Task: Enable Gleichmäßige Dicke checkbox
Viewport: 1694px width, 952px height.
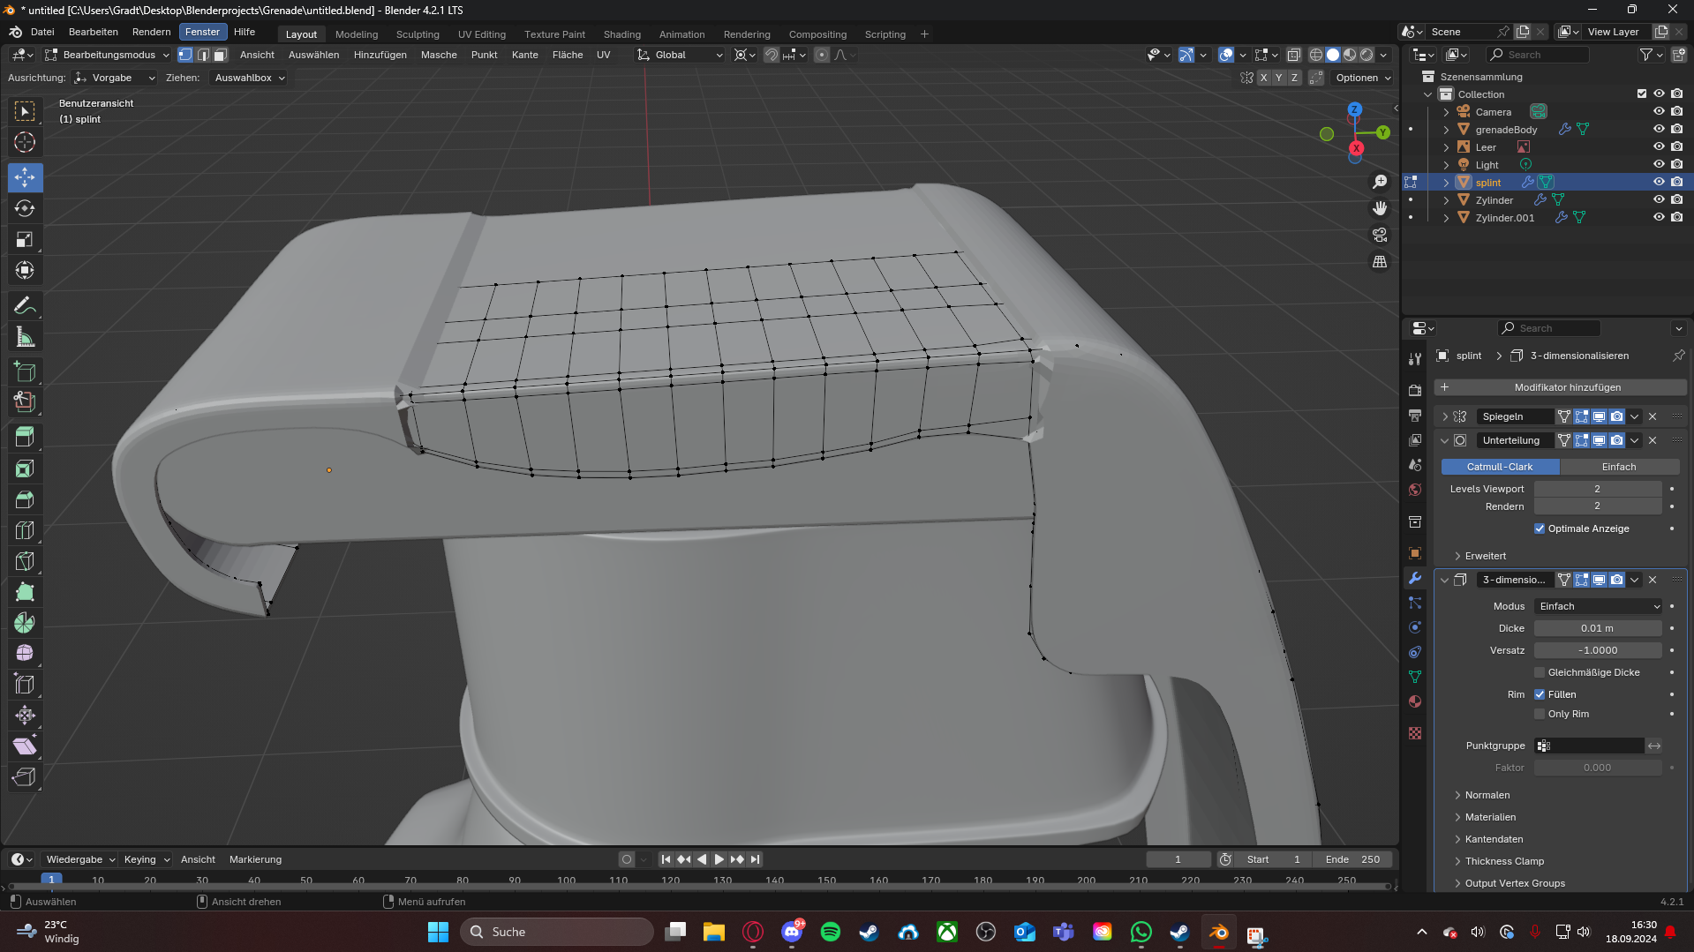Action: point(1540,672)
